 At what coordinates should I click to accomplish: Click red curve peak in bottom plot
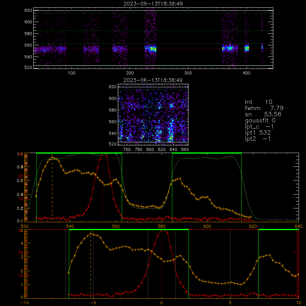(162, 231)
